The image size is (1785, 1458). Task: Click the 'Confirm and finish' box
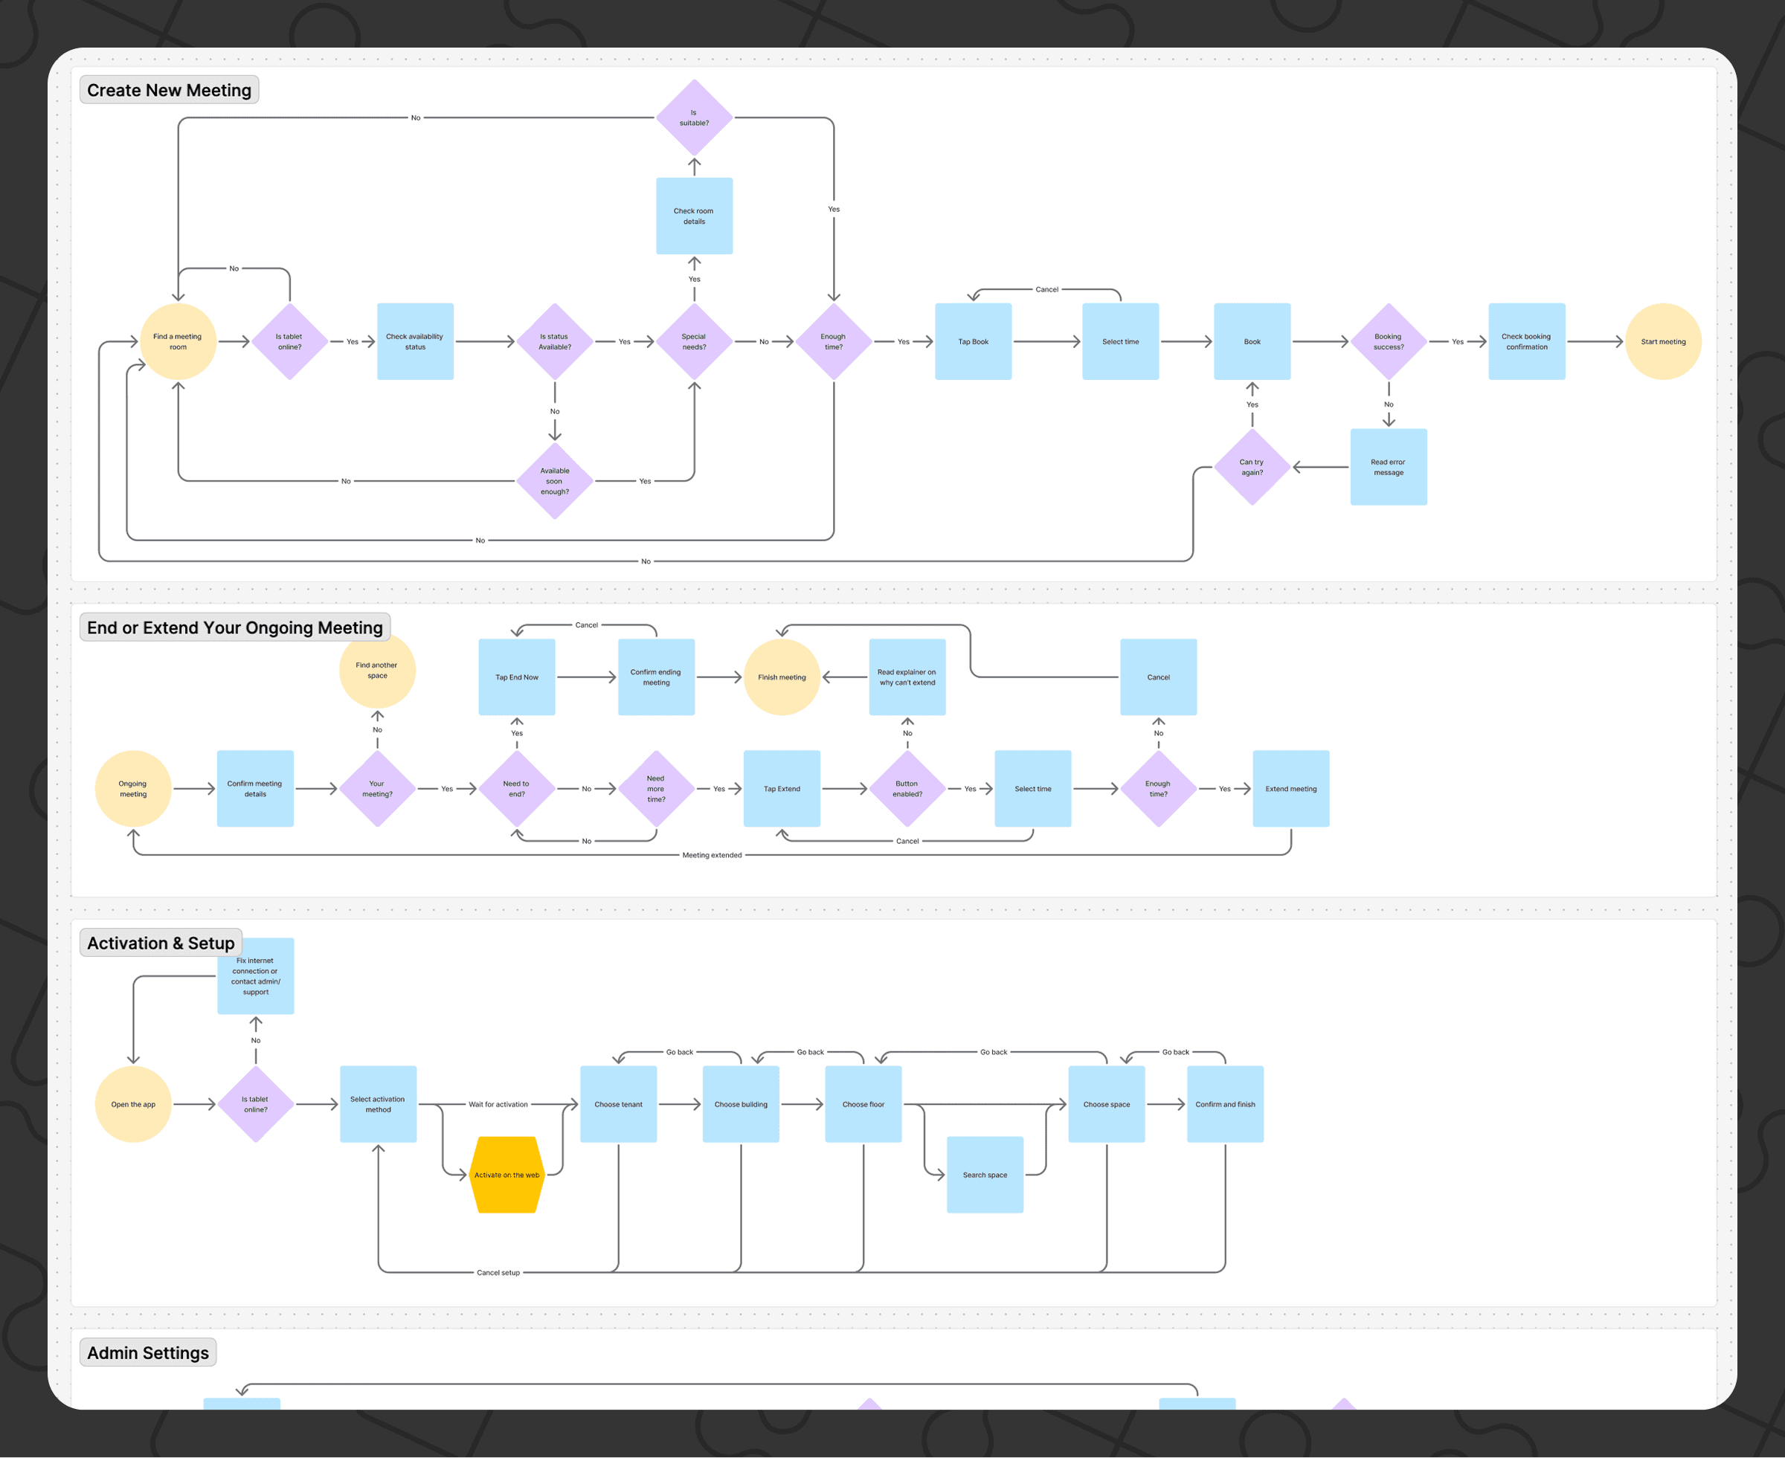click(1226, 1104)
